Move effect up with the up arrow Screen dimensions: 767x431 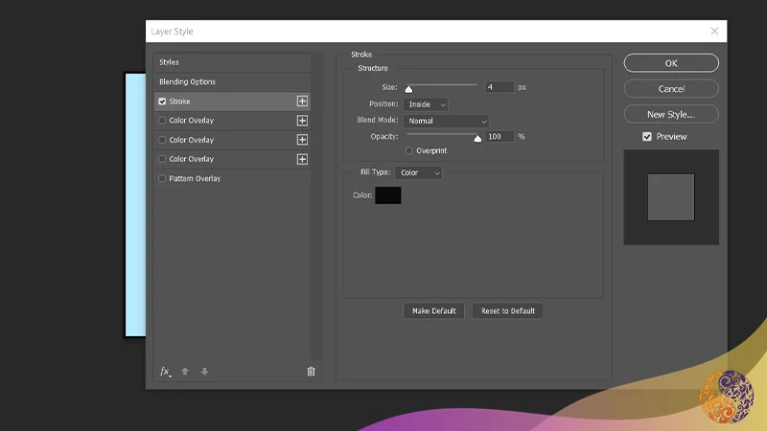[x=185, y=372]
